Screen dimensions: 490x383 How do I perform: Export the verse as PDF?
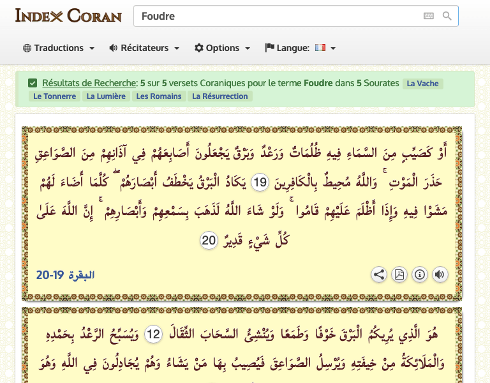399,274
